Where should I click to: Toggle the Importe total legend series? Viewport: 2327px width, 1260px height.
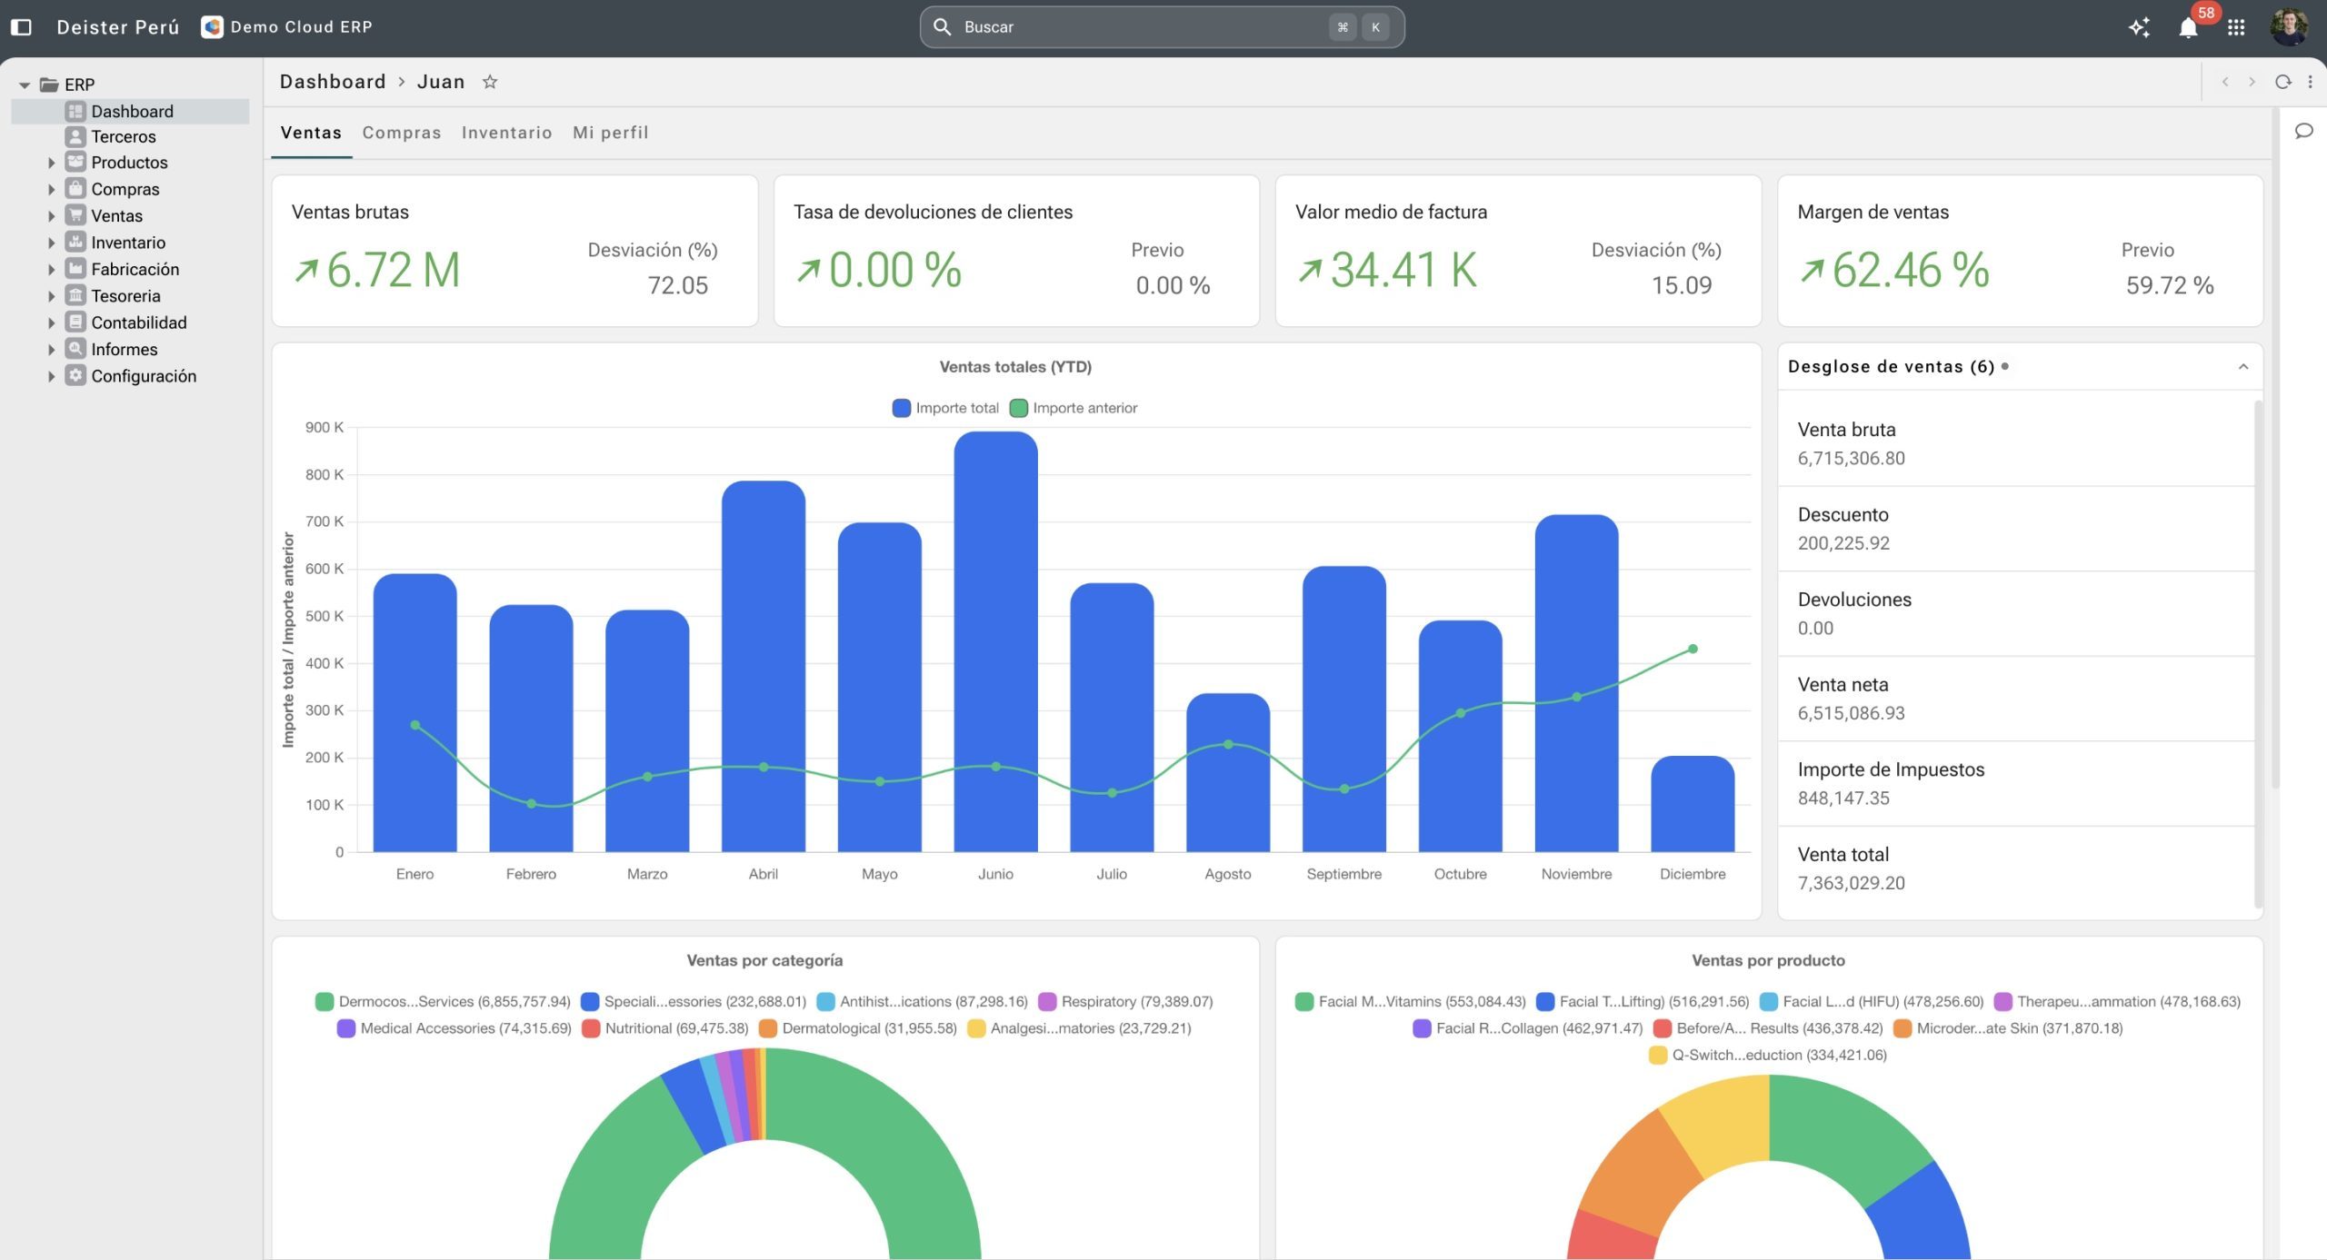[x=945, y=408]
